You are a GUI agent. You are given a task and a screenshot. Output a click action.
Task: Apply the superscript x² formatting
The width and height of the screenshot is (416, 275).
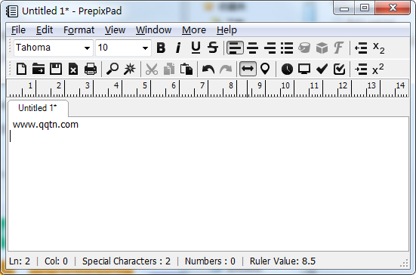[x=378, y=69]
